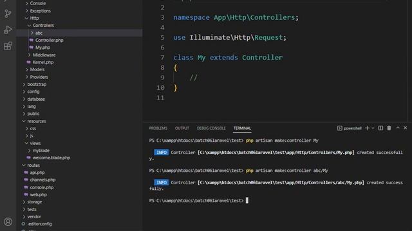Select the TERMINAL tab

(242, 128)
